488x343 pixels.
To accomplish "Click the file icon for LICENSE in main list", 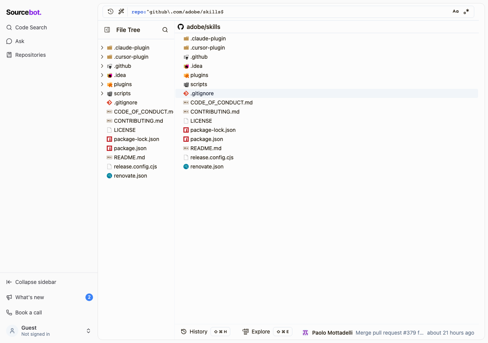I will pyautogui.click(x=186, y=121).
